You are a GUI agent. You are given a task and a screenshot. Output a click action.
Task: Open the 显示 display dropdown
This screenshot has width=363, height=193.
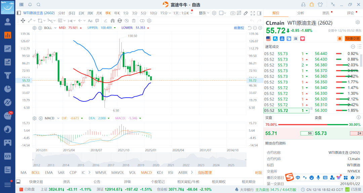click(x=203, y=13)
